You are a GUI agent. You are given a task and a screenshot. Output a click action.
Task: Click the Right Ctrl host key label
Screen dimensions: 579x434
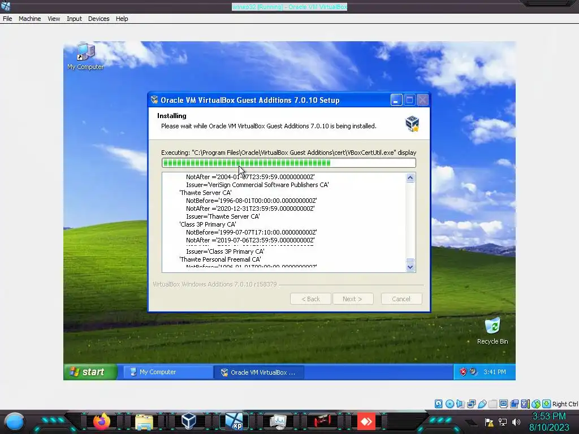(x=565, y=404)
